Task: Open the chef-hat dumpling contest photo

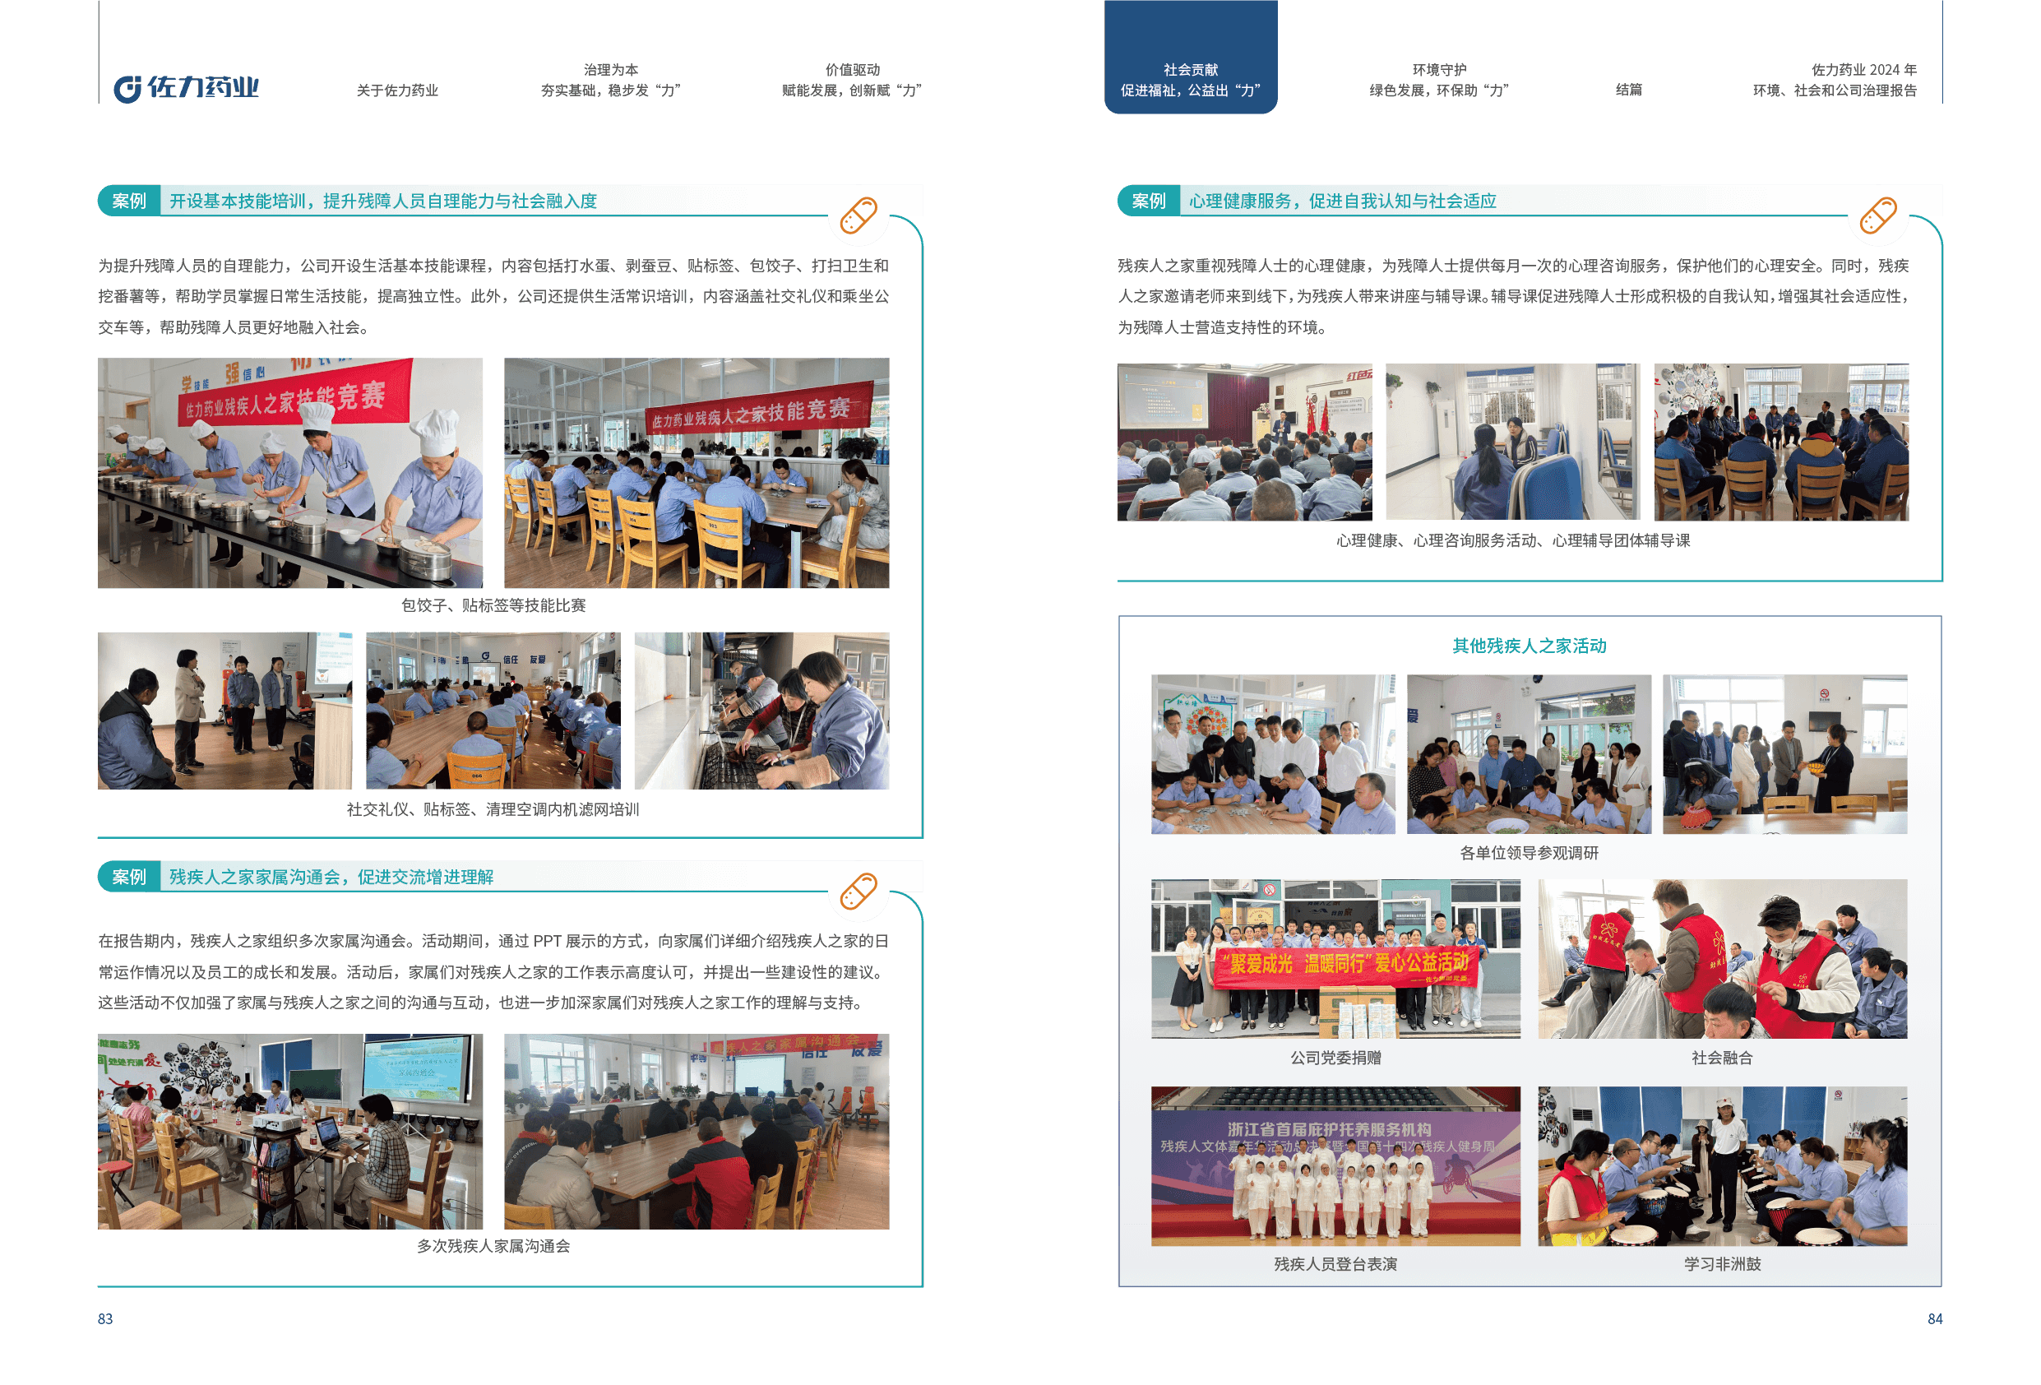Action: point(289,473)
